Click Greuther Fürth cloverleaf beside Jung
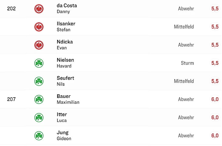222x146 pixels. 39,136
